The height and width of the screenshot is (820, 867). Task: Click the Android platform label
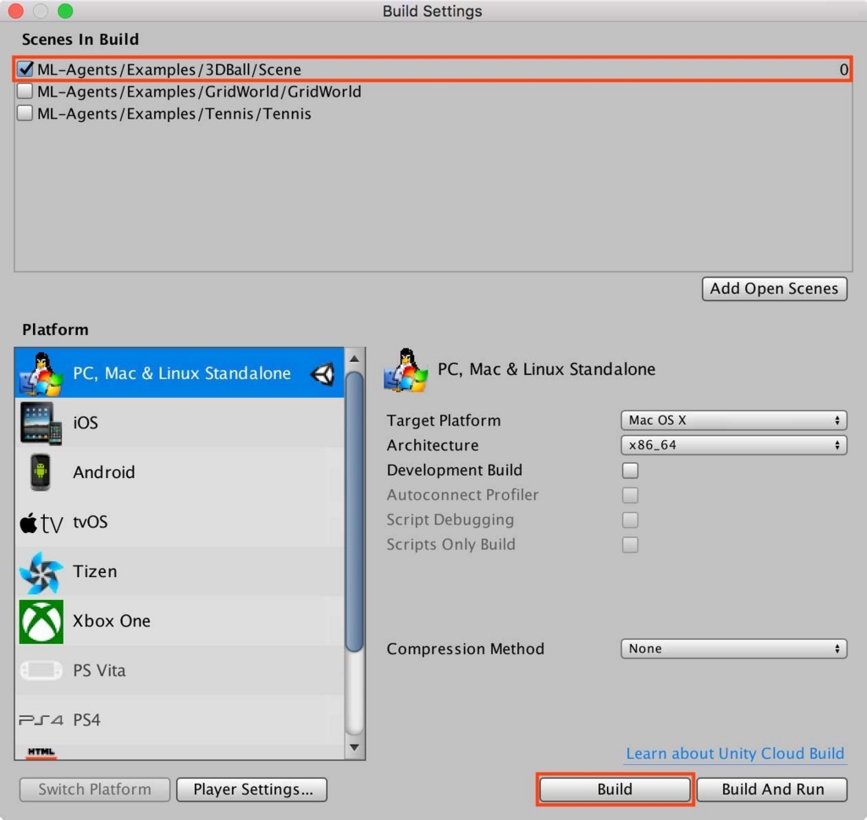104,472
